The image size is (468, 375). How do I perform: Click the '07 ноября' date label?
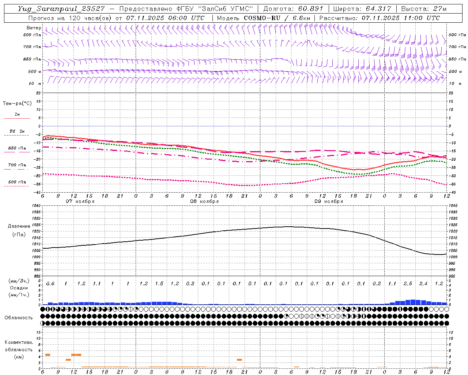80,201
